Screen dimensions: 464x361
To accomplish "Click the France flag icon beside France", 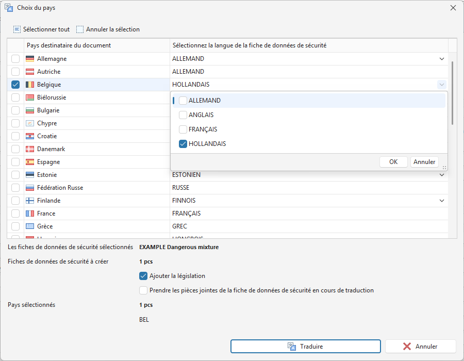I will [x=30, y=214].
